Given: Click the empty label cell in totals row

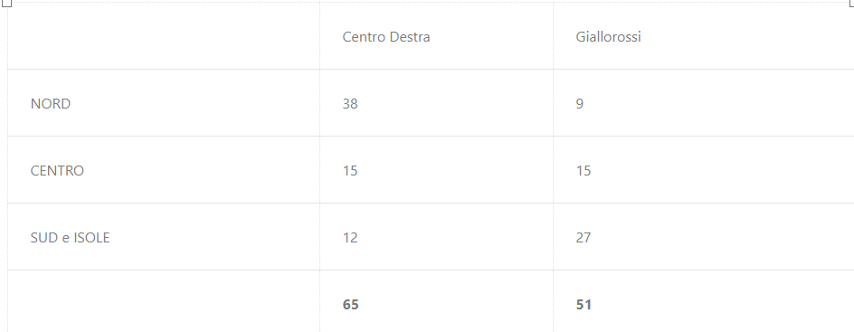Looking at the screenshot, I should click(x=164, y=301).
